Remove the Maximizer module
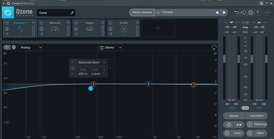Viewport: 274px width, 139px height. click(68, 22)
